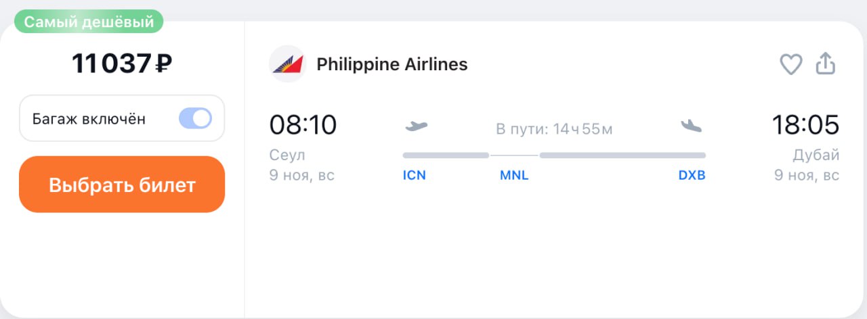Click the 18:05 arrival time
This screenshot has height=319, width=867.
click(805, 125)
